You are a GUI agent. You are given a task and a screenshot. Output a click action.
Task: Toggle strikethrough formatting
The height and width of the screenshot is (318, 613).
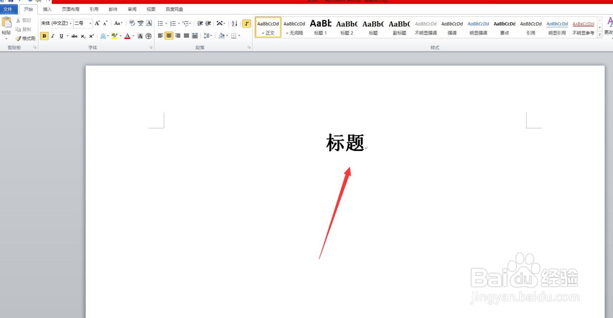point(74,36)
